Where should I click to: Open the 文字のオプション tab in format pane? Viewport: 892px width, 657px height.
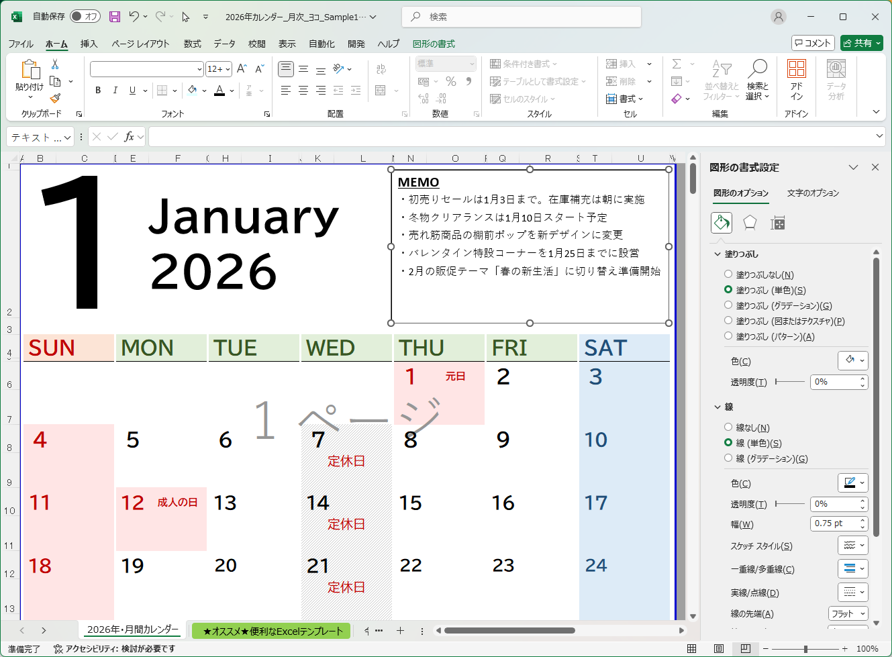pos(813,193)
